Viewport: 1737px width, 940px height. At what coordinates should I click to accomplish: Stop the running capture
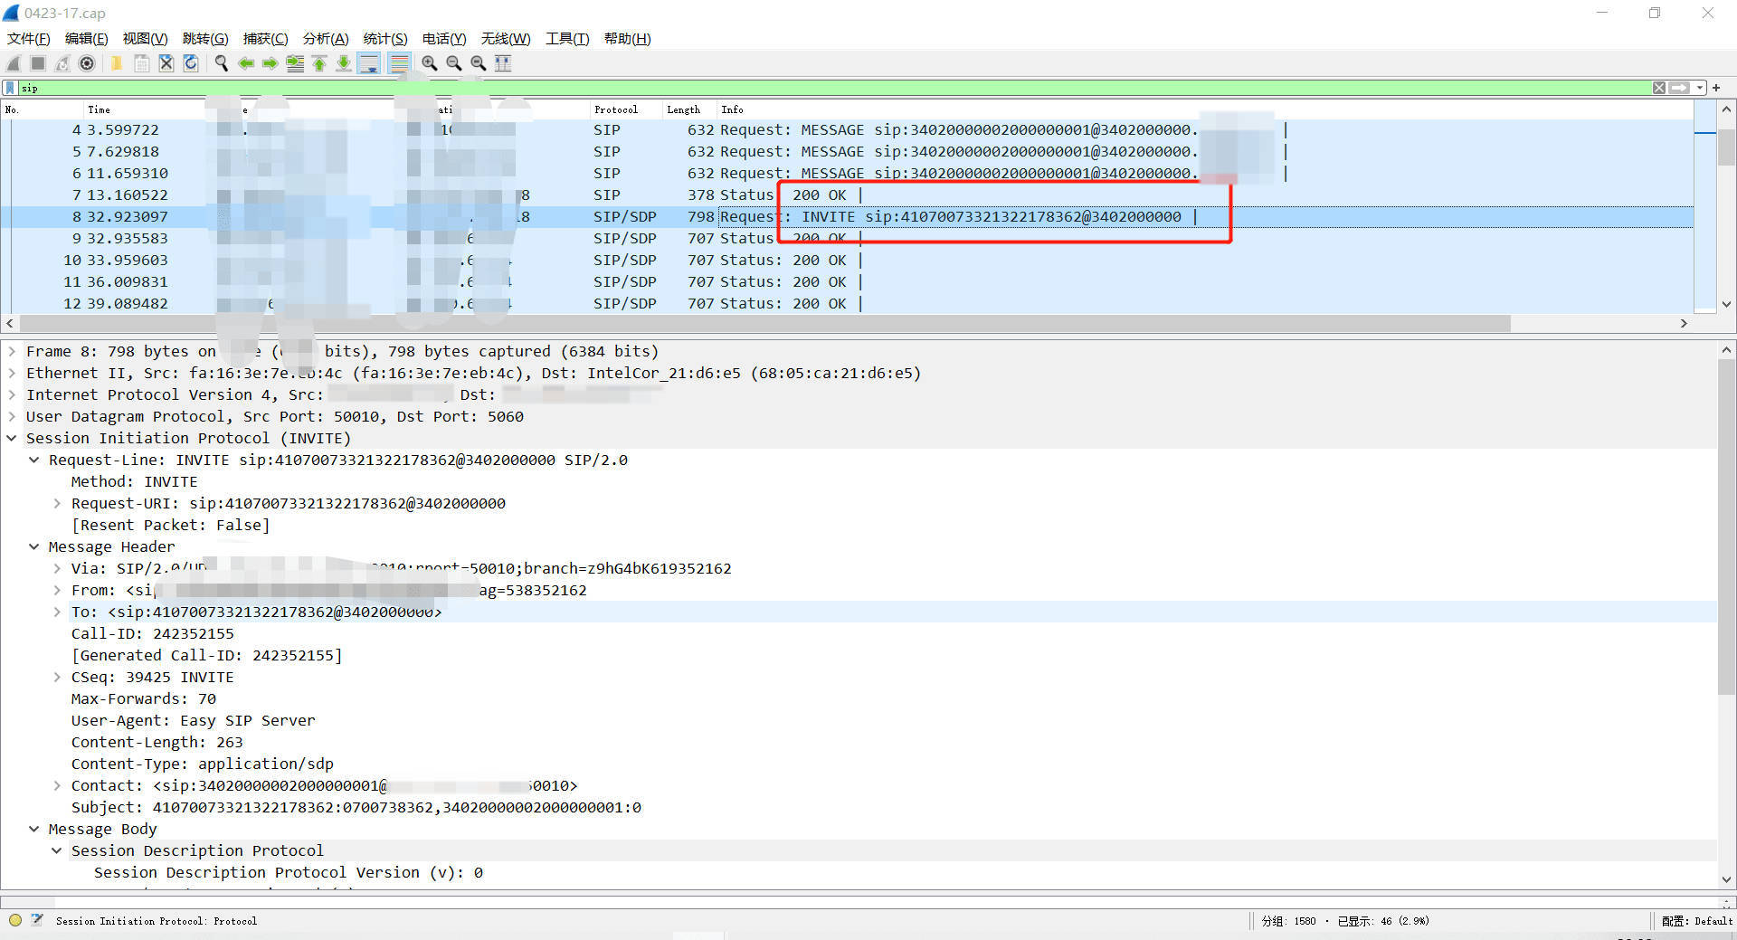tap(38, 63)
